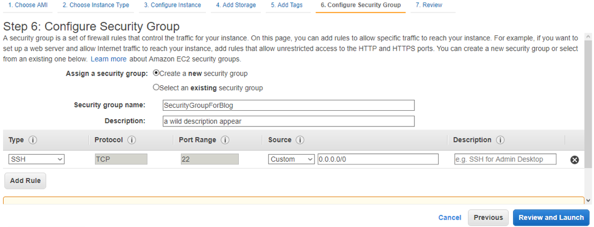Open the Source column info icon
Image resolution: width=594 pixels, height=227 pixels.
click(x=300, y=140)
